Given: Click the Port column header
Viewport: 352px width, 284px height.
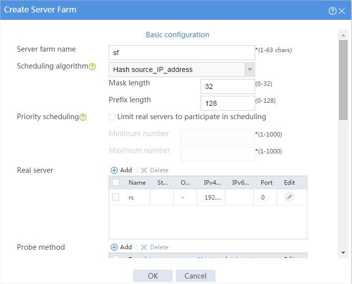Looking at the screenshot, I should (267, 183).
